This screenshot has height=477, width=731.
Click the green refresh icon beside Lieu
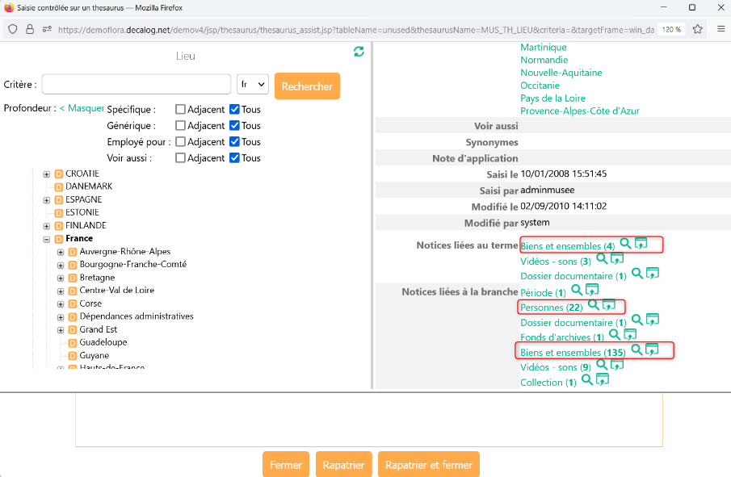[x=359, y=52]
